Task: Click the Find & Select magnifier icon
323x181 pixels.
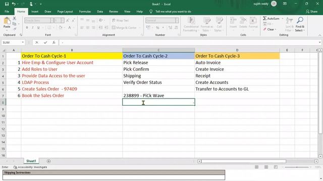Action: 300,20
